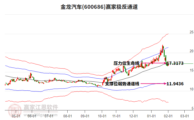This screenshot has width=194, height=120.
Task: Select the 压力位生命线 annotation label
Action: [x=126, y=63]
